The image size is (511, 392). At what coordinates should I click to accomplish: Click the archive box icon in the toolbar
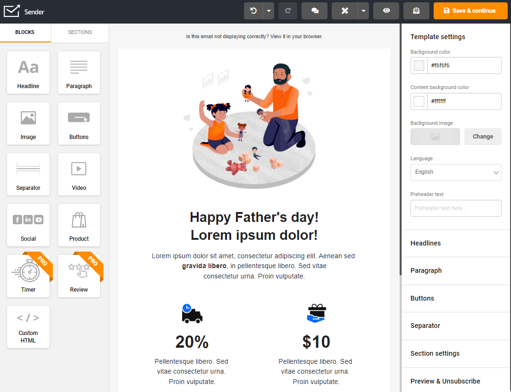(416, 10)
